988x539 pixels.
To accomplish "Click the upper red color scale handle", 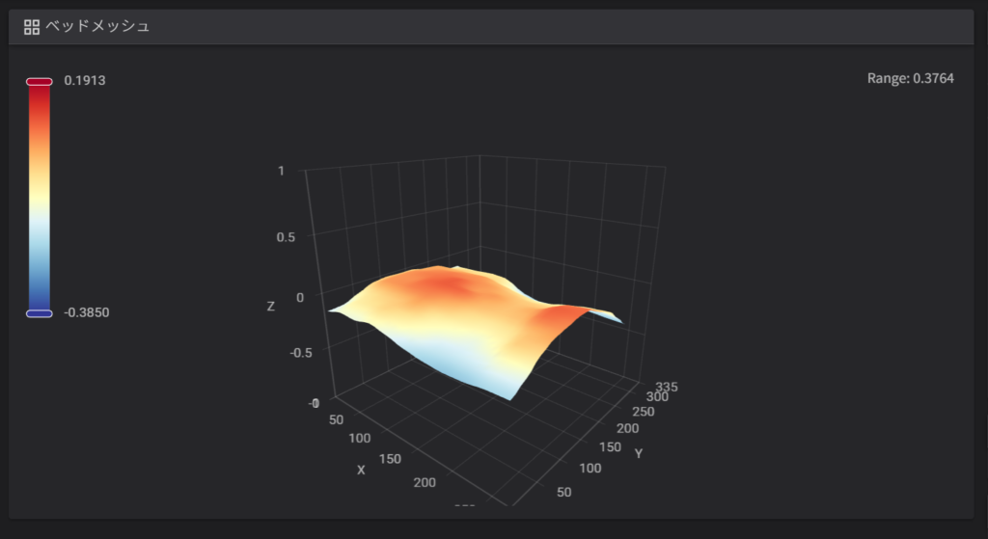I will coord(39,82).
